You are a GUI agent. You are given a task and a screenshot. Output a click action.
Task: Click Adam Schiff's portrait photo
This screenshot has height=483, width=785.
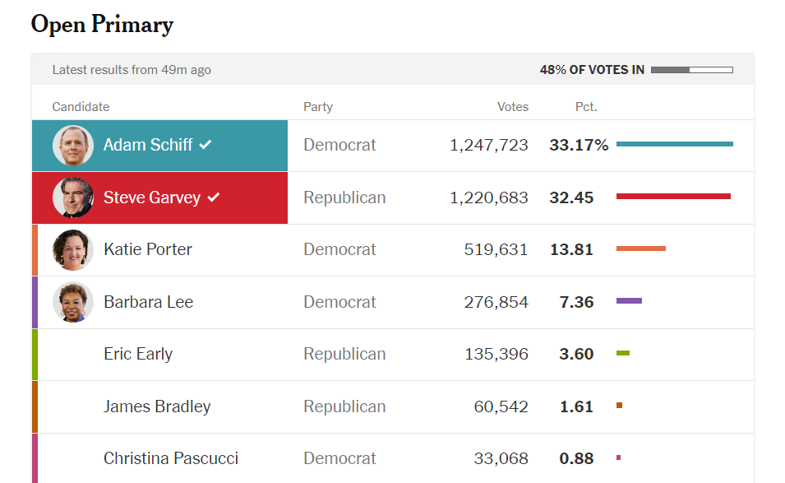click(73, 146)
